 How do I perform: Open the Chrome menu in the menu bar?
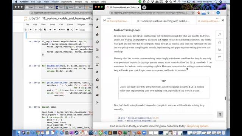(x=24, y=2)
